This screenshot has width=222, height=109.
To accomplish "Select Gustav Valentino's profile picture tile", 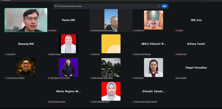I will click(x=26, y=67).
